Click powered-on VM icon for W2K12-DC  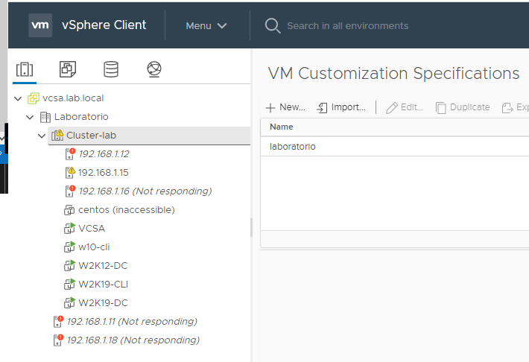tap(69, 265)
